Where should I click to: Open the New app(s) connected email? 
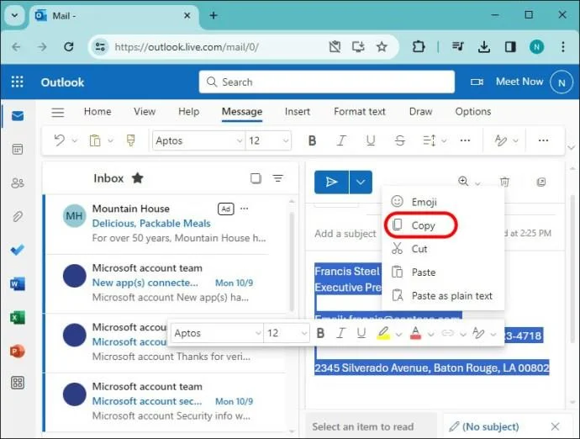point(166,284)
